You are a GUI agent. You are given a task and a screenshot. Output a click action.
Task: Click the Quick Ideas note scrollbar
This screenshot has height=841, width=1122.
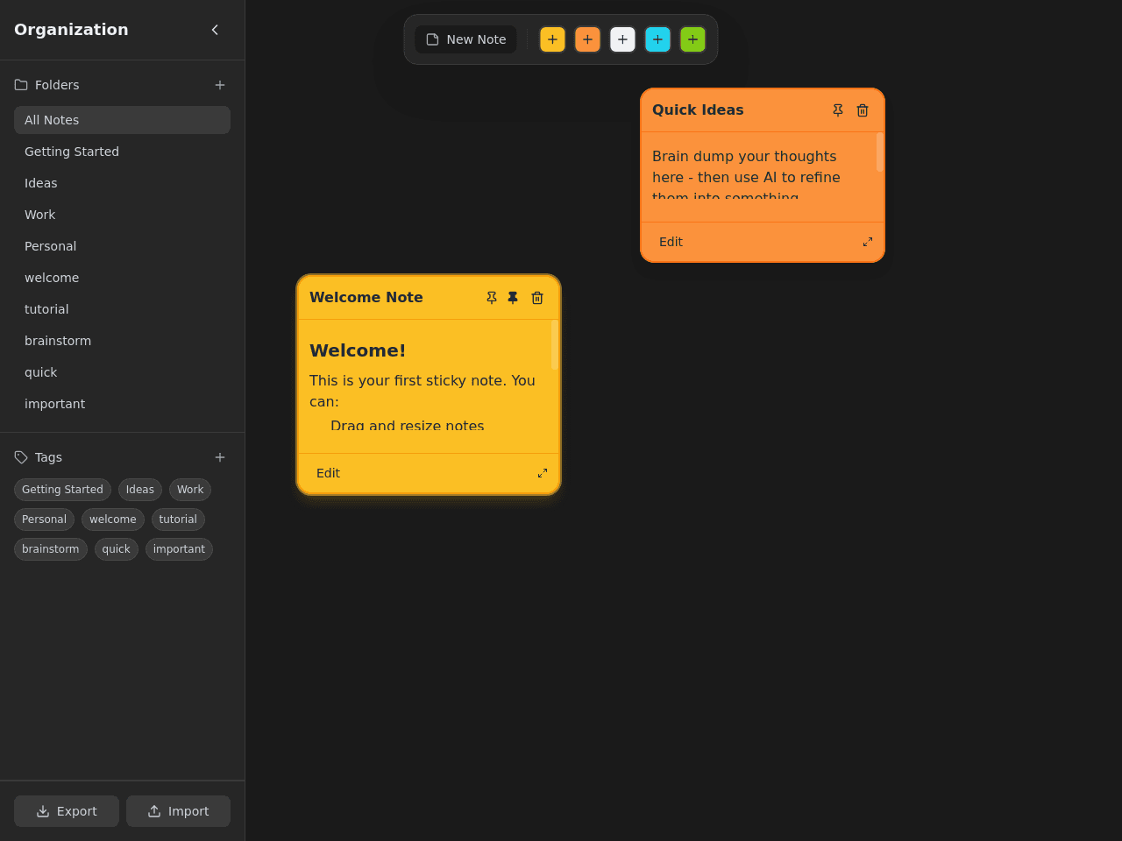(880, 152)
